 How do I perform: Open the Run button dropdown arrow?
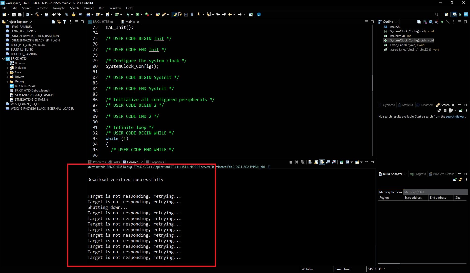point(141,14)
